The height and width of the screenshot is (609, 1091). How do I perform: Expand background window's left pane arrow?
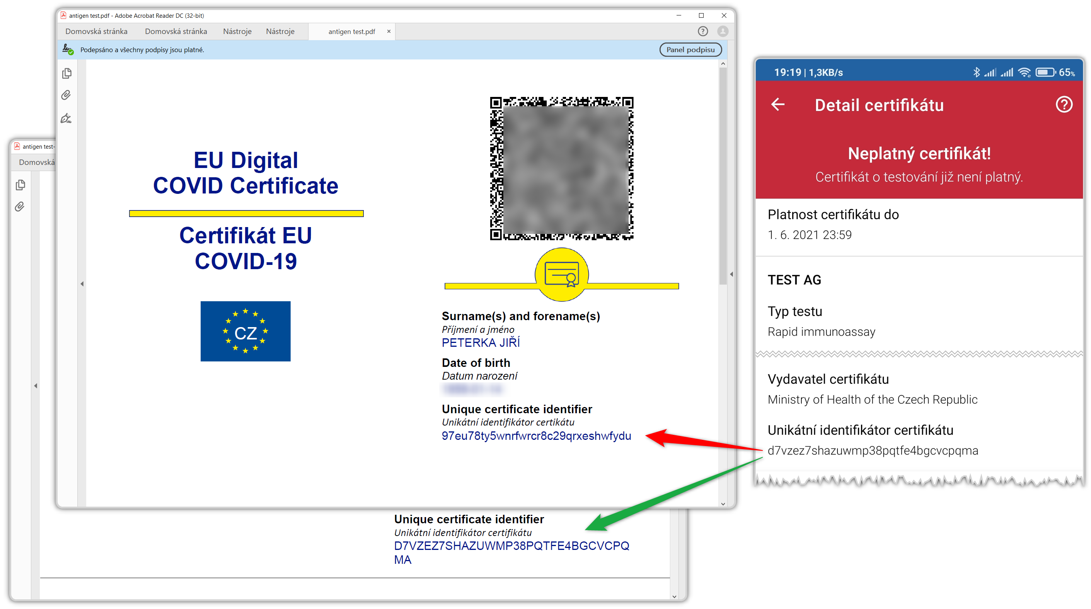coord(36,386)
